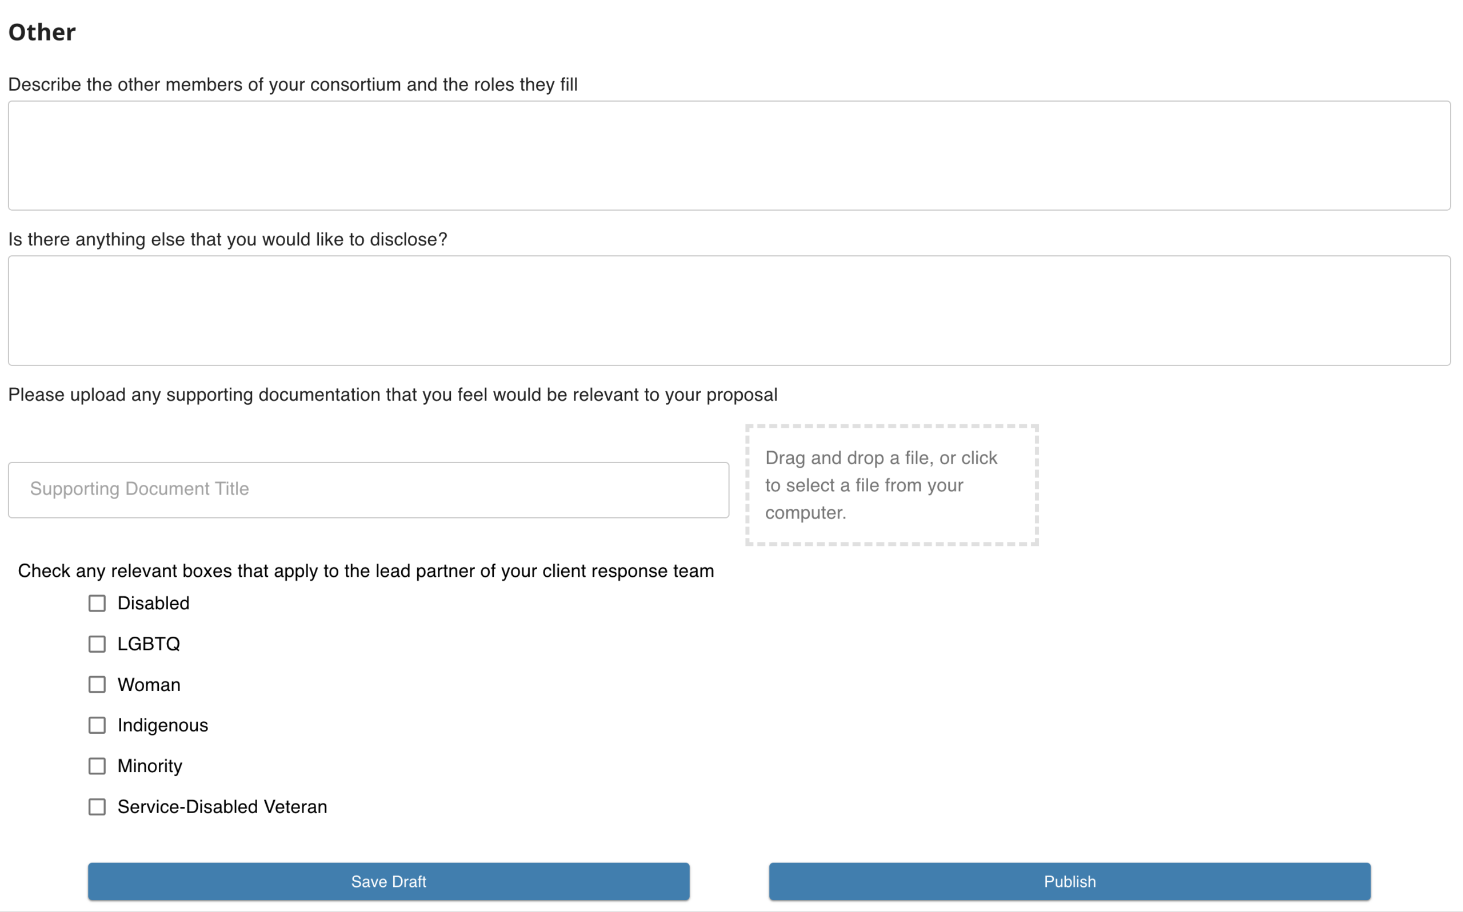Click the "Minority" label text

[x=150, y=766]
